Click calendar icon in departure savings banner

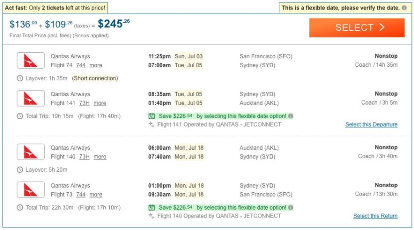pyautogui.click(x=152, y=116)
